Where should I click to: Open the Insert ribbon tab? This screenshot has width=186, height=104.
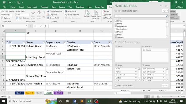point(21,7)
